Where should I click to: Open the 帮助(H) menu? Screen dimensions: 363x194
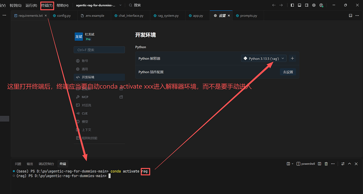(62, 5)
